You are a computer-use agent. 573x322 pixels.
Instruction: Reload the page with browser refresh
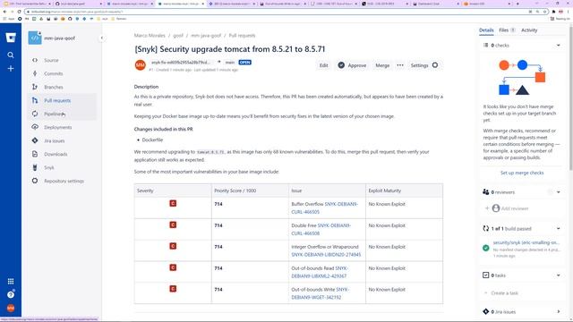point(20,12)
